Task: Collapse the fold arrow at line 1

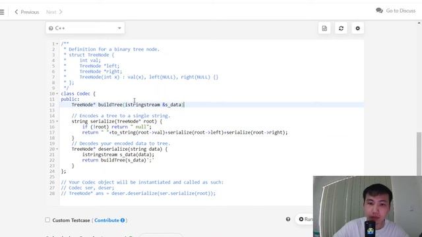Action: [x=57, y=44]
